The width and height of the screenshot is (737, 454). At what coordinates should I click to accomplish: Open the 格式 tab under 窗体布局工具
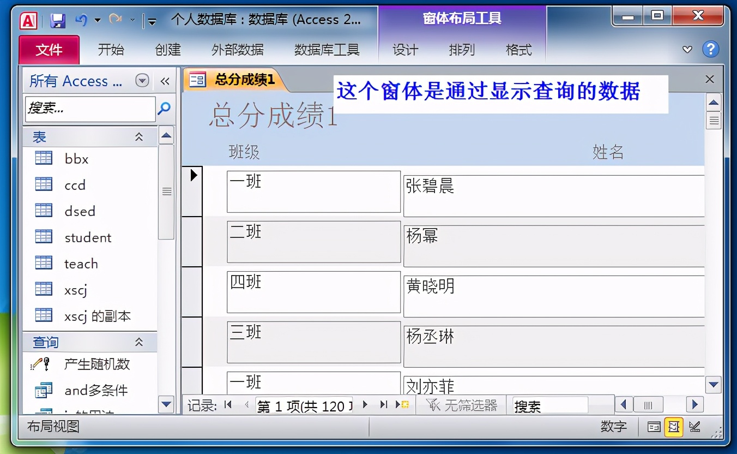pyautogui.click(x=518, y=50)
